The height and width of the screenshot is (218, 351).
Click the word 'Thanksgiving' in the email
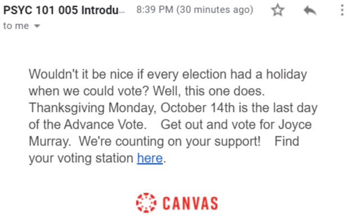coord(67,108)
